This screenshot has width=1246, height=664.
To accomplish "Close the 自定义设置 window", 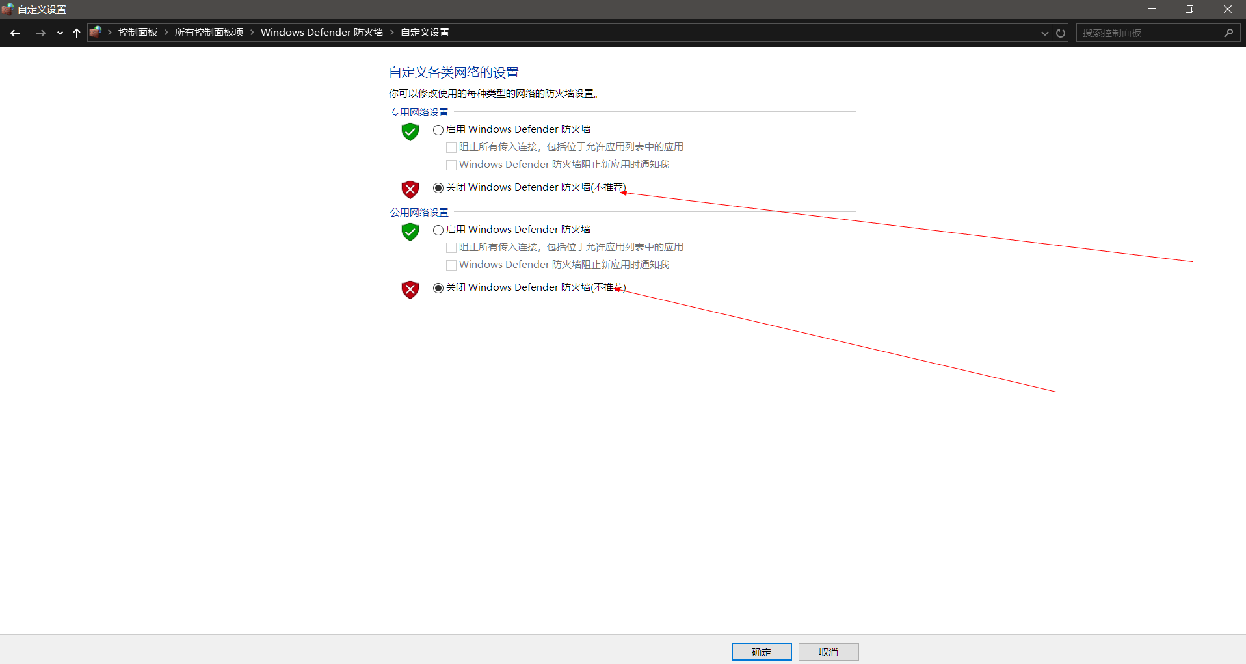I will click(x=1228, y=9).
